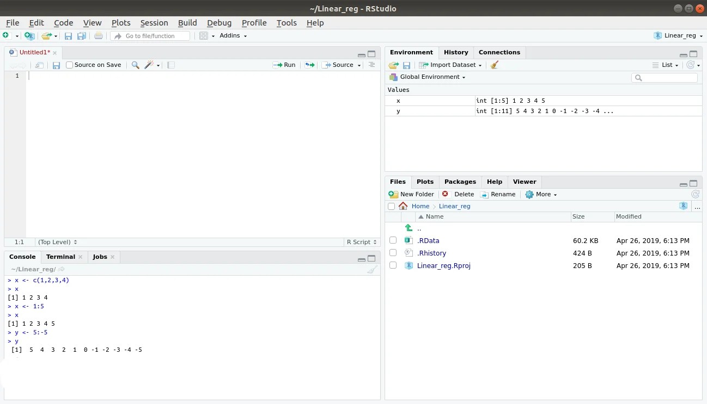
Task: Click the view current directory arrow in Console
Action: 62,269
